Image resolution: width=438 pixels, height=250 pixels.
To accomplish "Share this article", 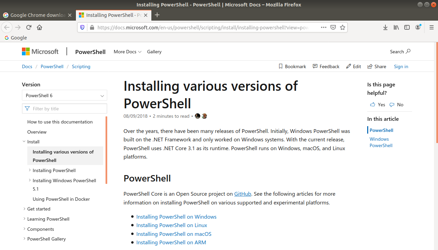I will (x=377, y=66).
